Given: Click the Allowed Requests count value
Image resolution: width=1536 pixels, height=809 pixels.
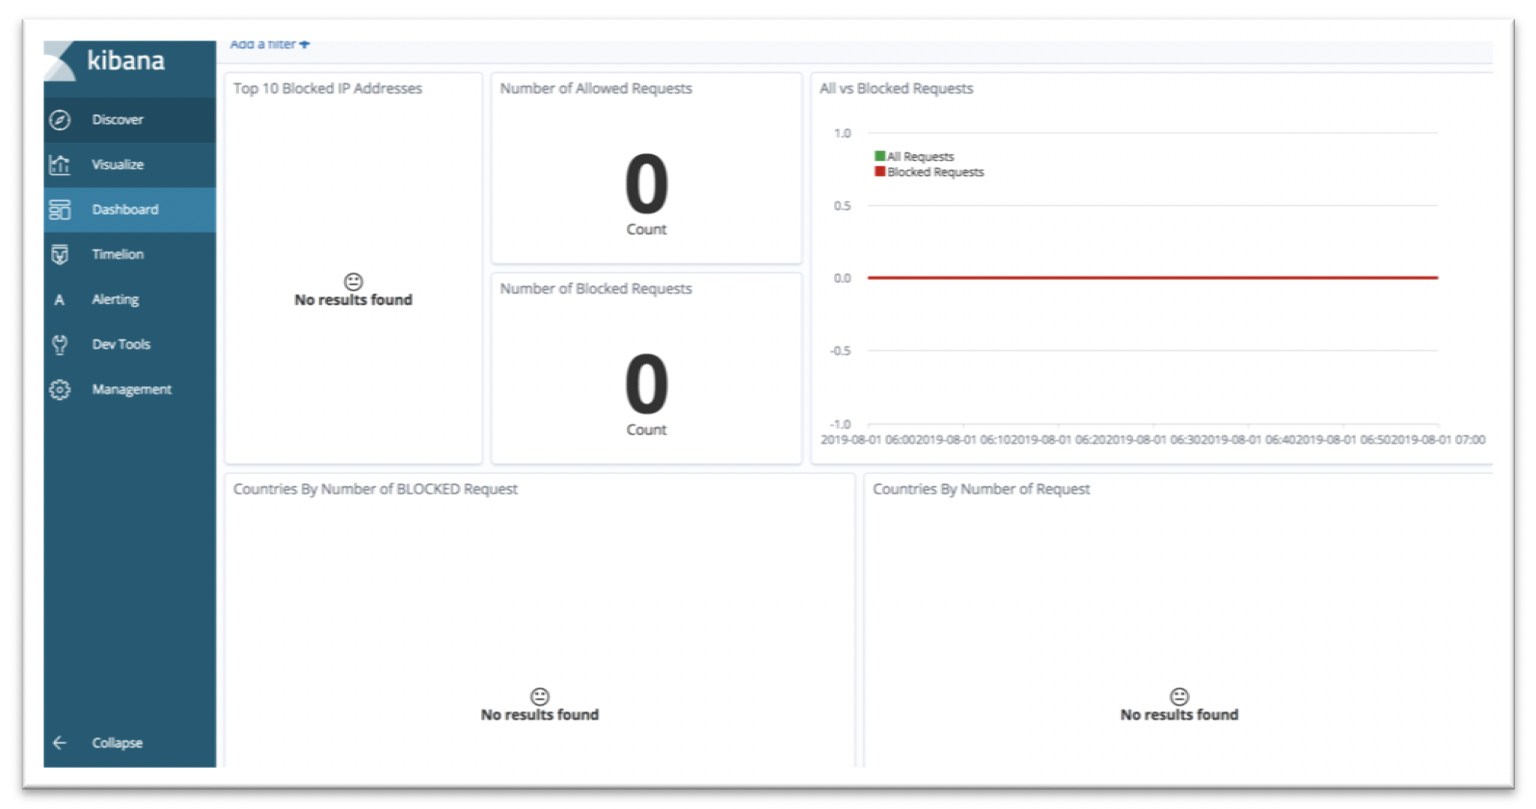Looking at the screenshot, I should pyautogui.click(x=646, y=184).
